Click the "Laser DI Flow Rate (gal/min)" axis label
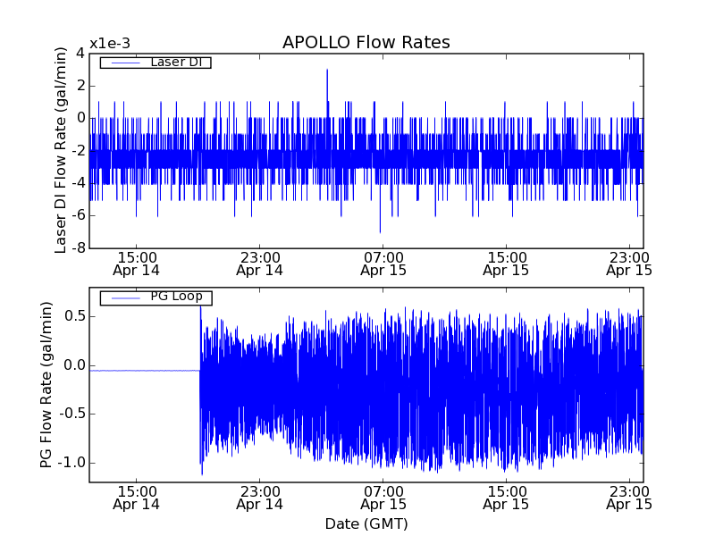The height and width of the screenshot is (536, 715). (x=61, y=150)
